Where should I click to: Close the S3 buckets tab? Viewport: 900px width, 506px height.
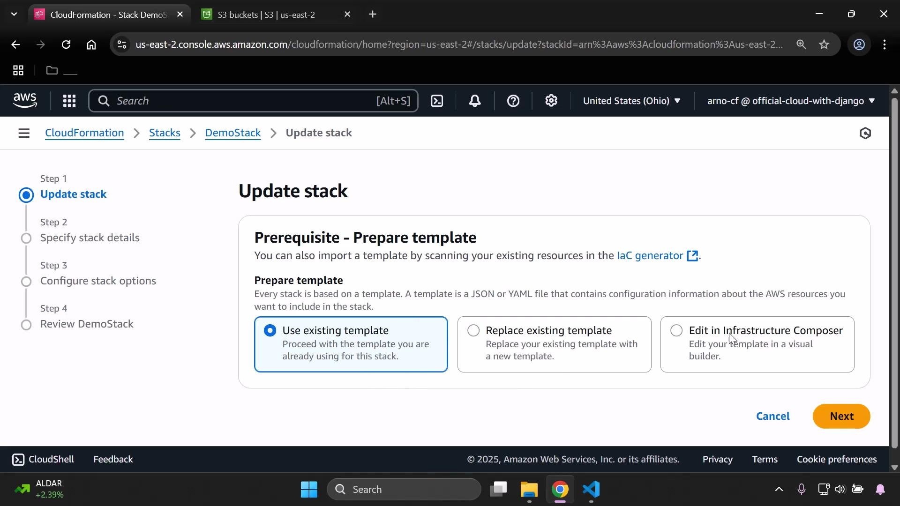pyautogui.click(x=347, y=15)
